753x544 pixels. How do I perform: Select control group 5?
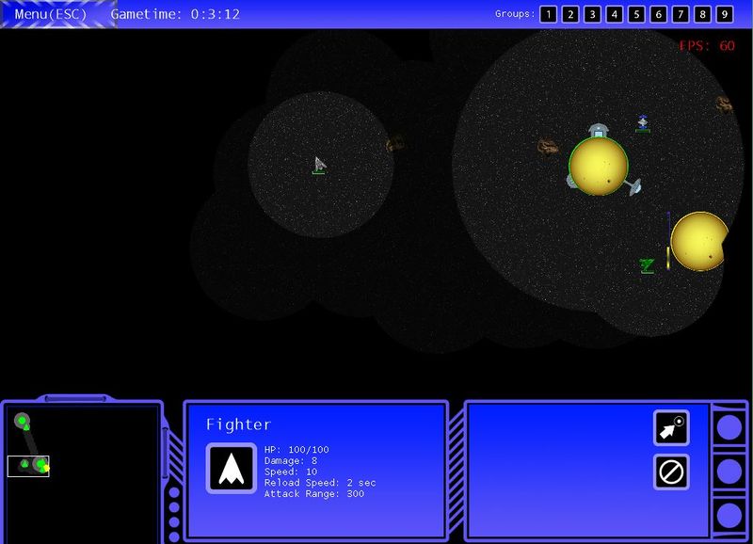click(636, 14)
